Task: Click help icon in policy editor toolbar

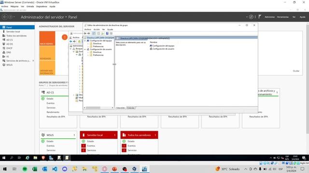Action: point(107,33)
